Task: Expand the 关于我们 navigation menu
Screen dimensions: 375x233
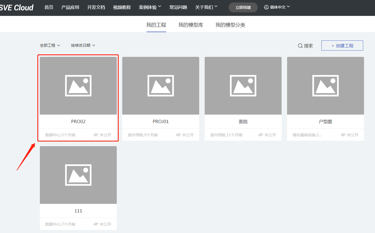Action: click(x=206, y=7)
